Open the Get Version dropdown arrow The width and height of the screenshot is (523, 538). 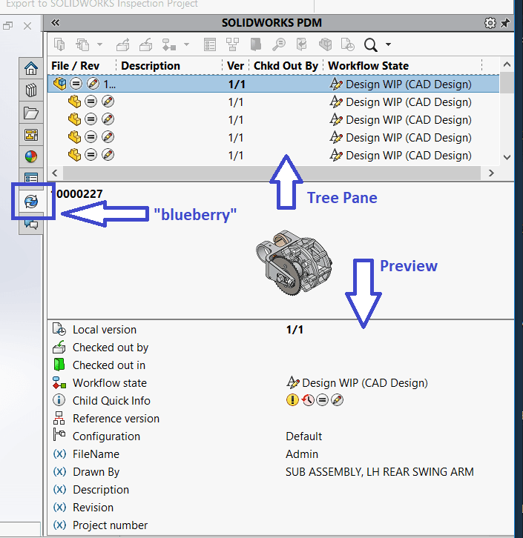(x=99, y=44)
